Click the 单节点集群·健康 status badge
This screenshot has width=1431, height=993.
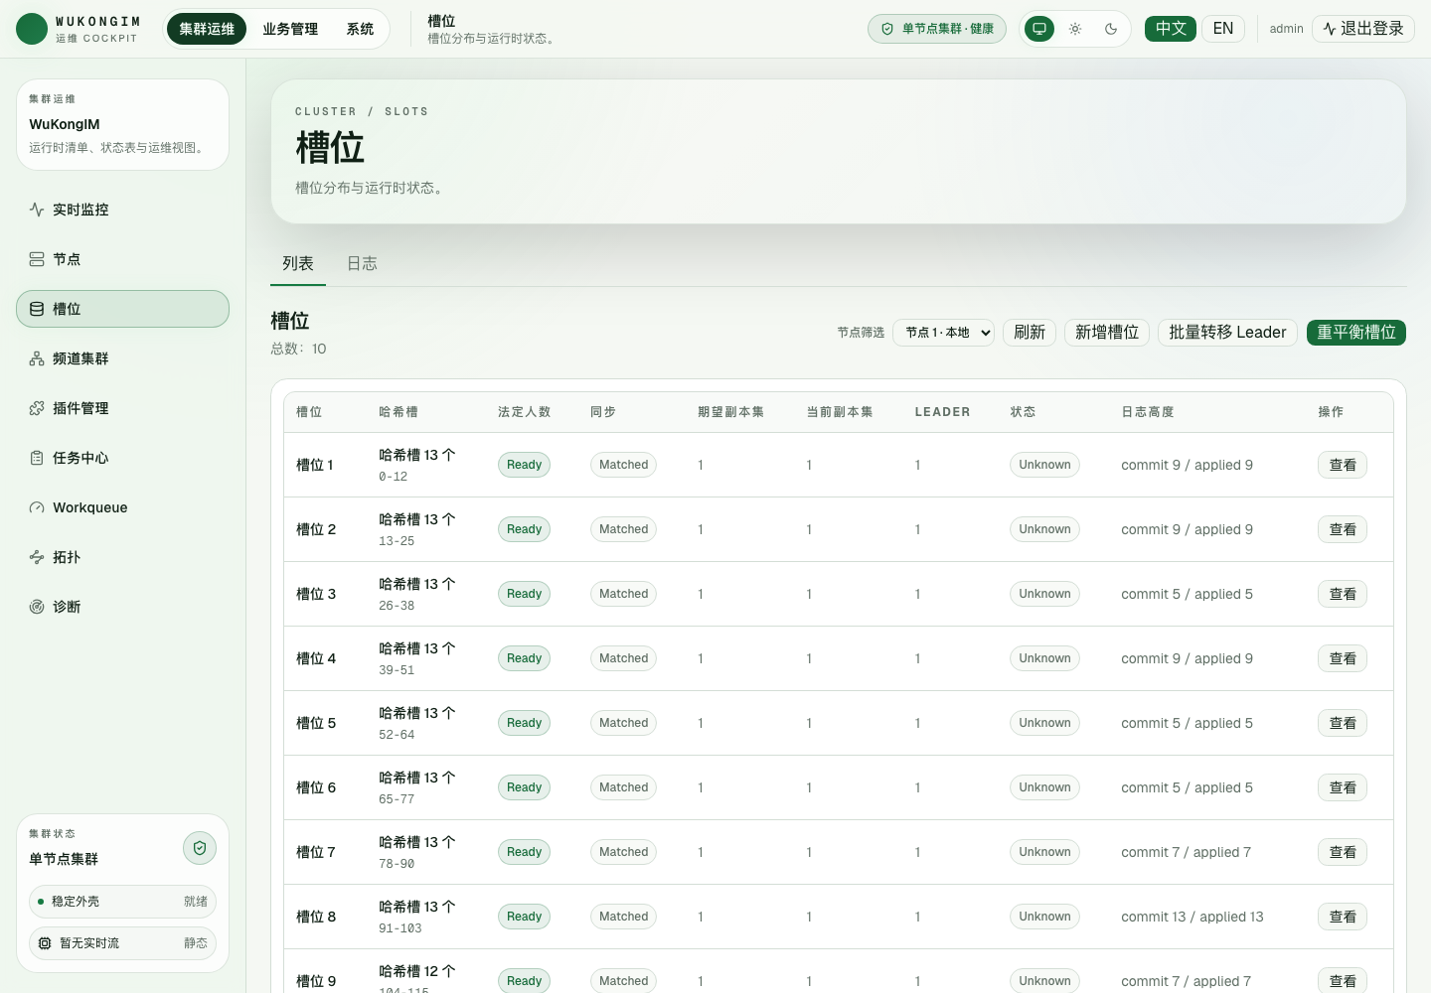click(937, 29)
